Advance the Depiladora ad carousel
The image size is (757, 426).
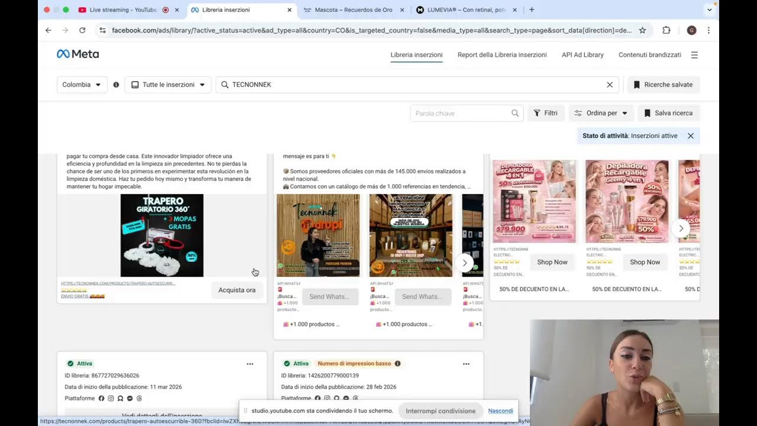(681, 228)
